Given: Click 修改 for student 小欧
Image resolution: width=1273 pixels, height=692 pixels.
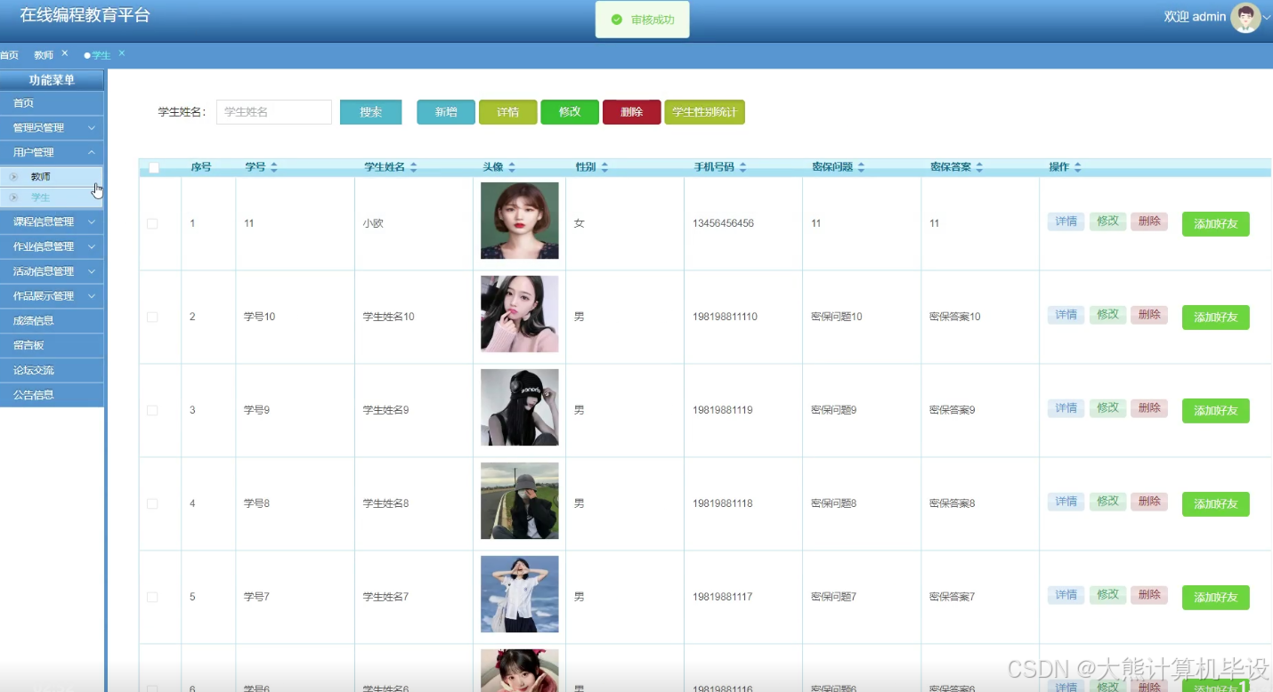Looking at the screenshot, I should [x=1107, y=221].
